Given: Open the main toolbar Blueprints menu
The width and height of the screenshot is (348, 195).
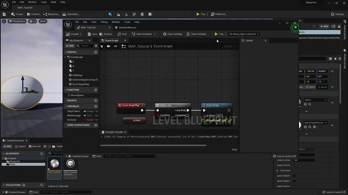Looking at the screenshot, I should pos(51,14).
